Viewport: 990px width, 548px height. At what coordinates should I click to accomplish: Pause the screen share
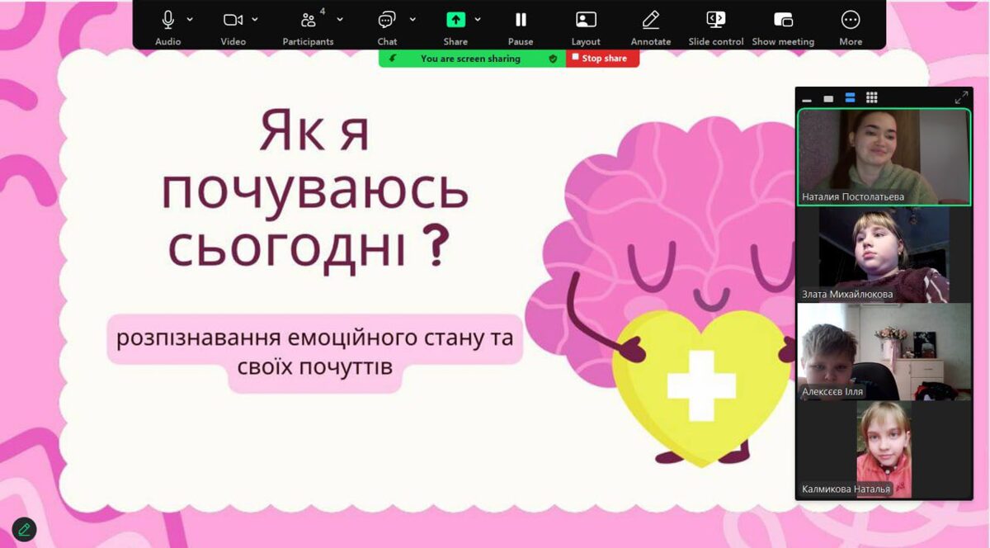521,20
